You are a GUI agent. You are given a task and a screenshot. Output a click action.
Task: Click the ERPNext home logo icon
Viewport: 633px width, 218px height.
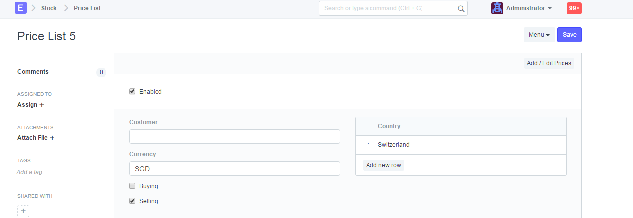point(21,8)
